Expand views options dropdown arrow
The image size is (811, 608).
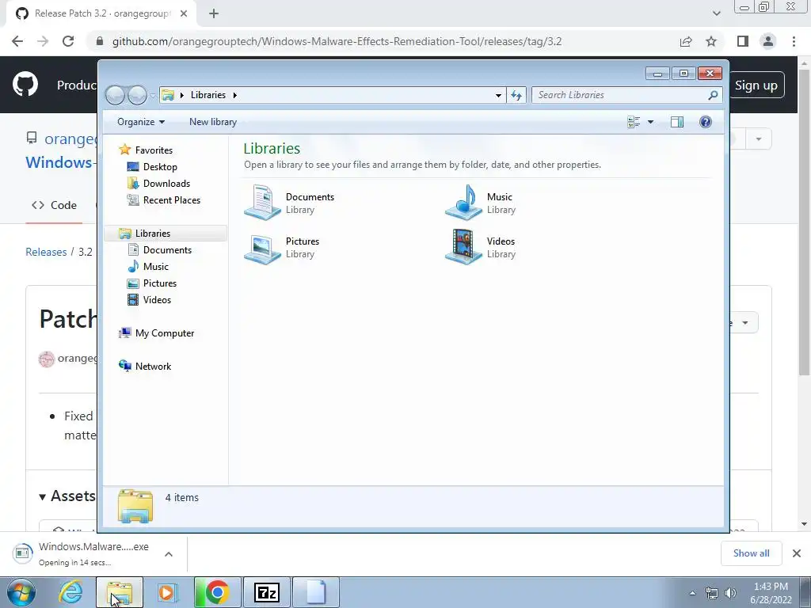[x=651, y=122]
